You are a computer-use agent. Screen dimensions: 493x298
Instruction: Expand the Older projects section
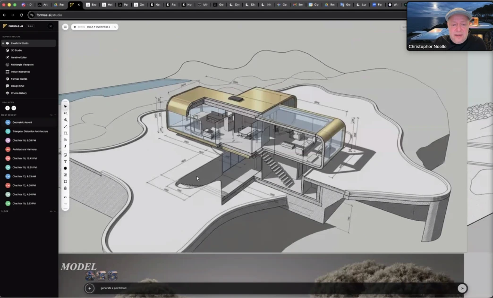pyautogui.click(x=55, y=211)
